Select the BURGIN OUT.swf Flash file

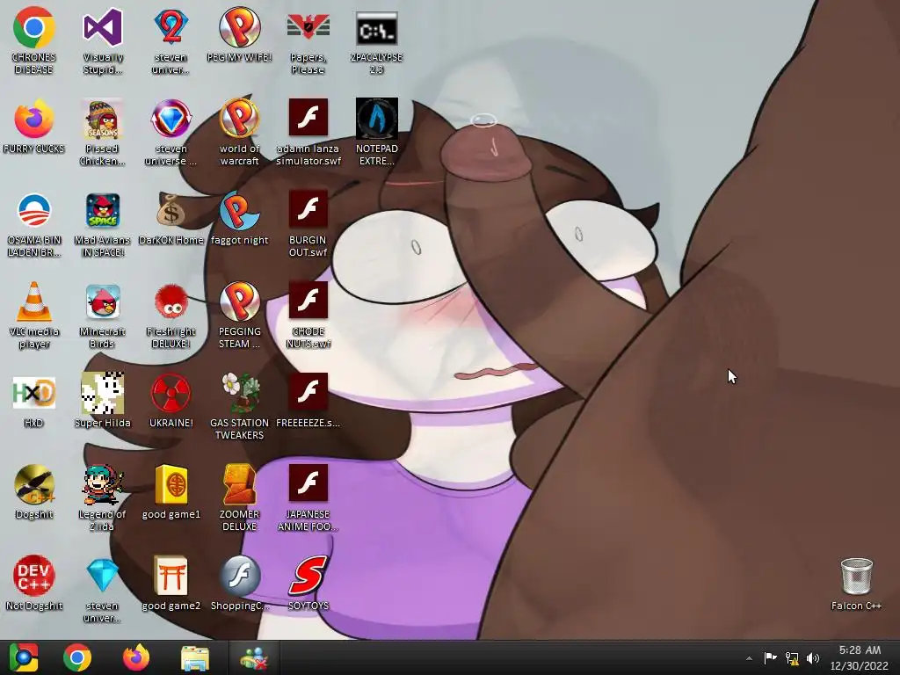point(308,224)
